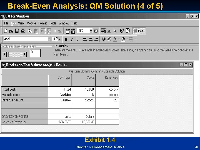Center align text
200x150 pixels.
click(x=91, y=39)
